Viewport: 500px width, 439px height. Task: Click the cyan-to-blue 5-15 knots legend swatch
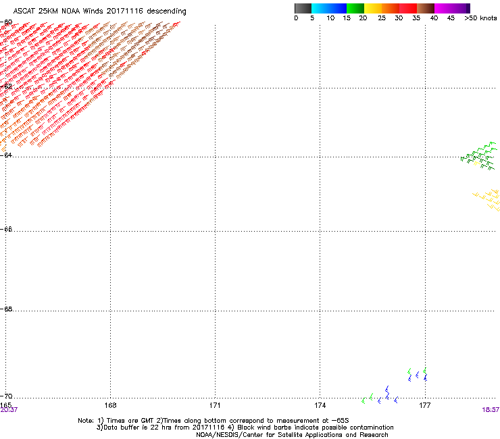[x=329, y=8]
